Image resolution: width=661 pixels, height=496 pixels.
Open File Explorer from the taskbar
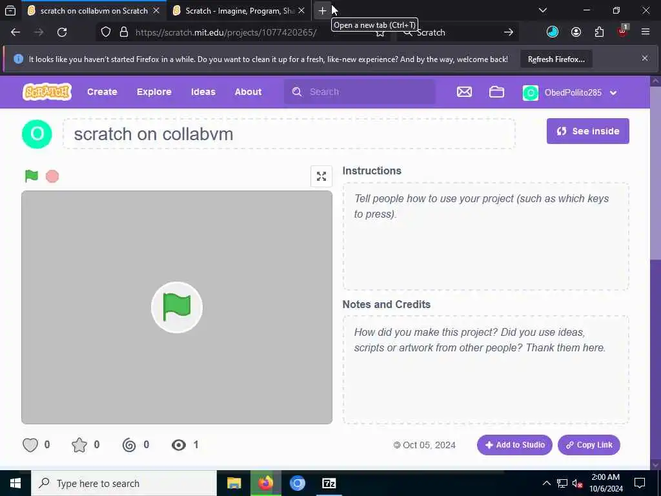[x=234, y=483]
